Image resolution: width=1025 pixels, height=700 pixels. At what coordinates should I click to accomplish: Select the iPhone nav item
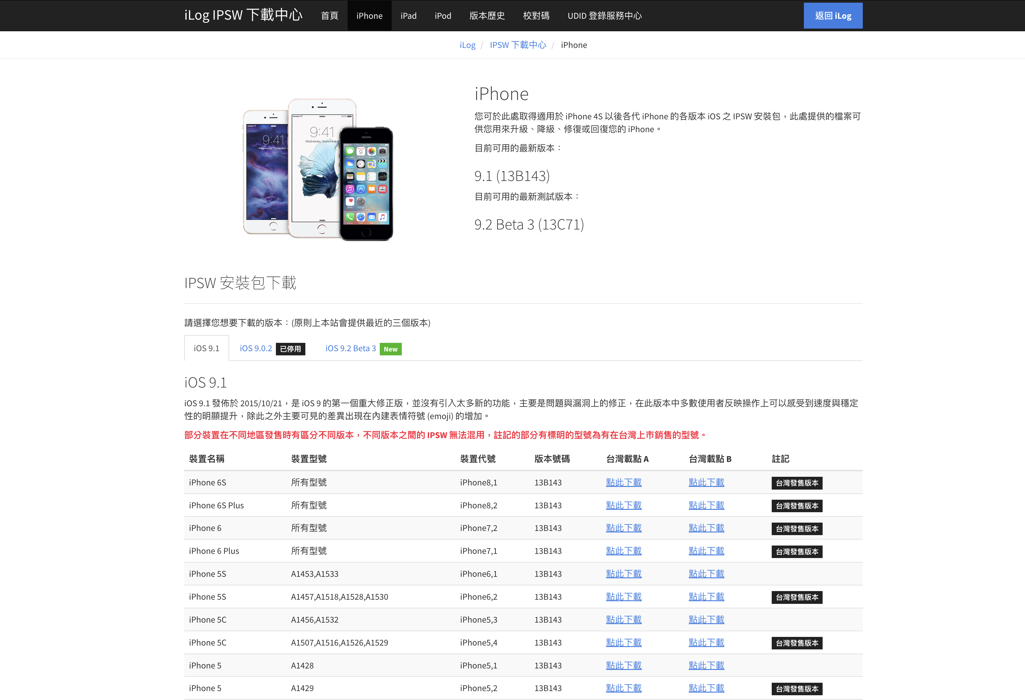[x=369, y=15]
